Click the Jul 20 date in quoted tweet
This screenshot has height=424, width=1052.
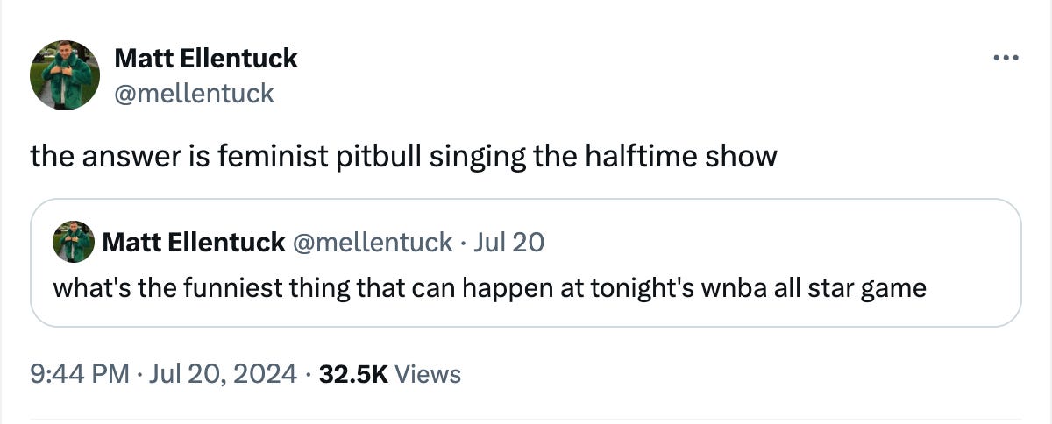508,242
